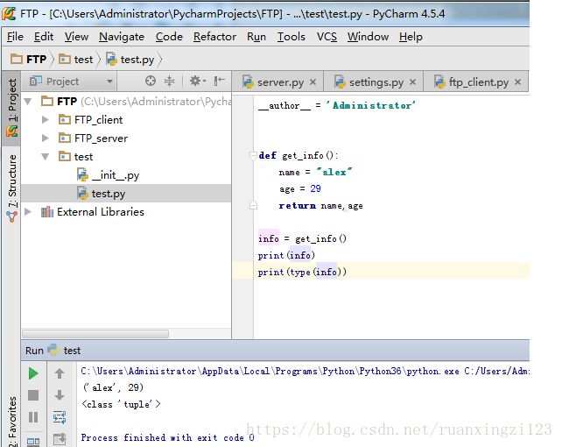Click down arrow in Run panel
This screenshot has width=562, height=447.
60,395
